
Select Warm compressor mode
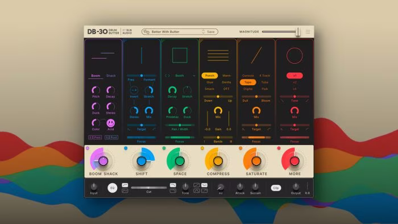pos(226,76)
